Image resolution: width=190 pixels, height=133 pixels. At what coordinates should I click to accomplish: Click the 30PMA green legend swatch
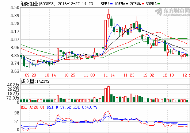(x=159, y=4)
